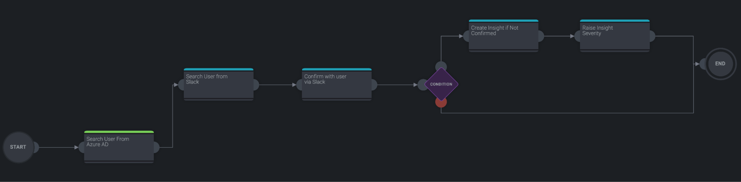The image size is (741, 182).
Task: Click output port of Create Insight if Not Confirmed
Action: tap(541, 36)
